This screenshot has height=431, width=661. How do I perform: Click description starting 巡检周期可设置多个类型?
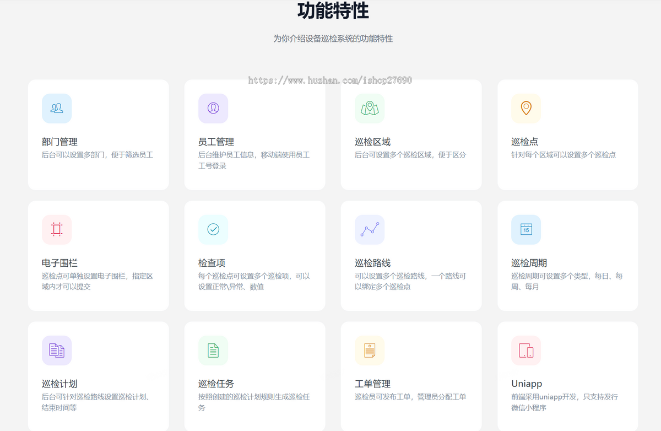point(567,282)
